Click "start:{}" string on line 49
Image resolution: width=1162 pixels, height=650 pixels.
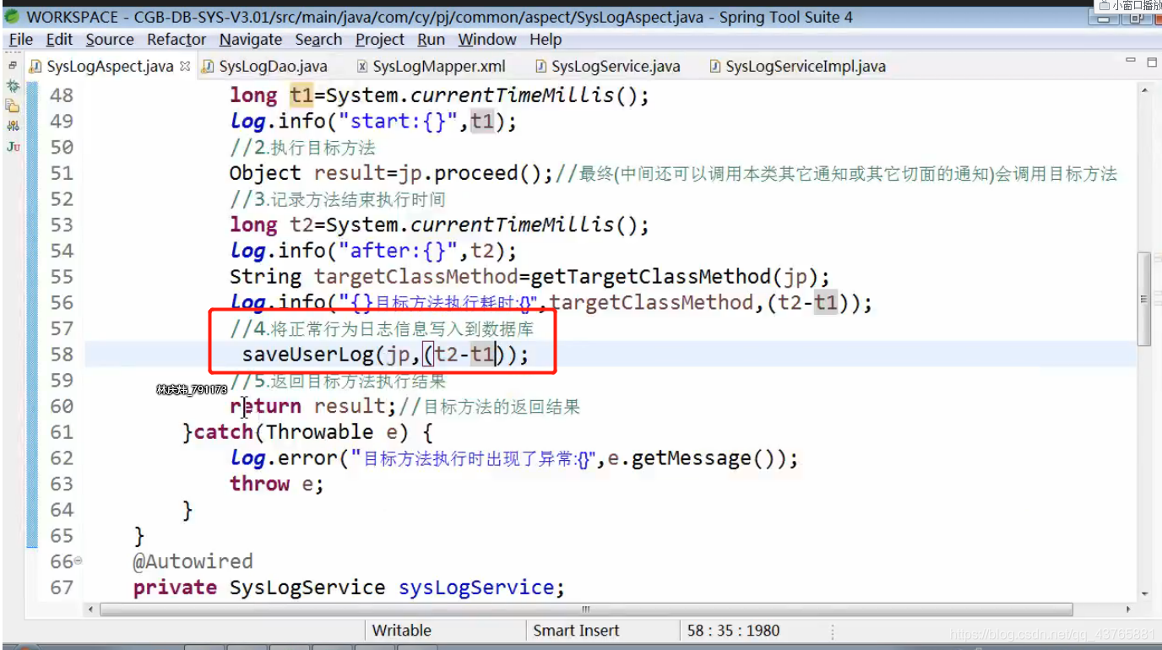[404, 121]
